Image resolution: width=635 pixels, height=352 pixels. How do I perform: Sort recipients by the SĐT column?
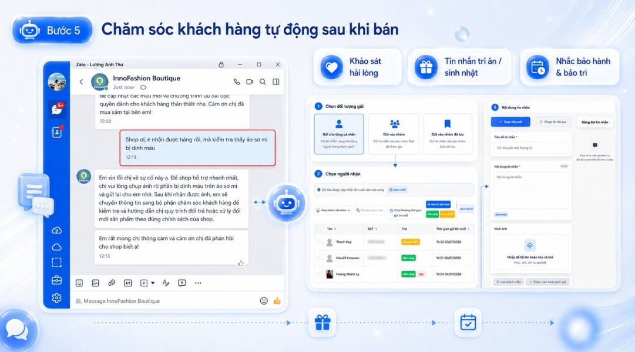(372, 229)
